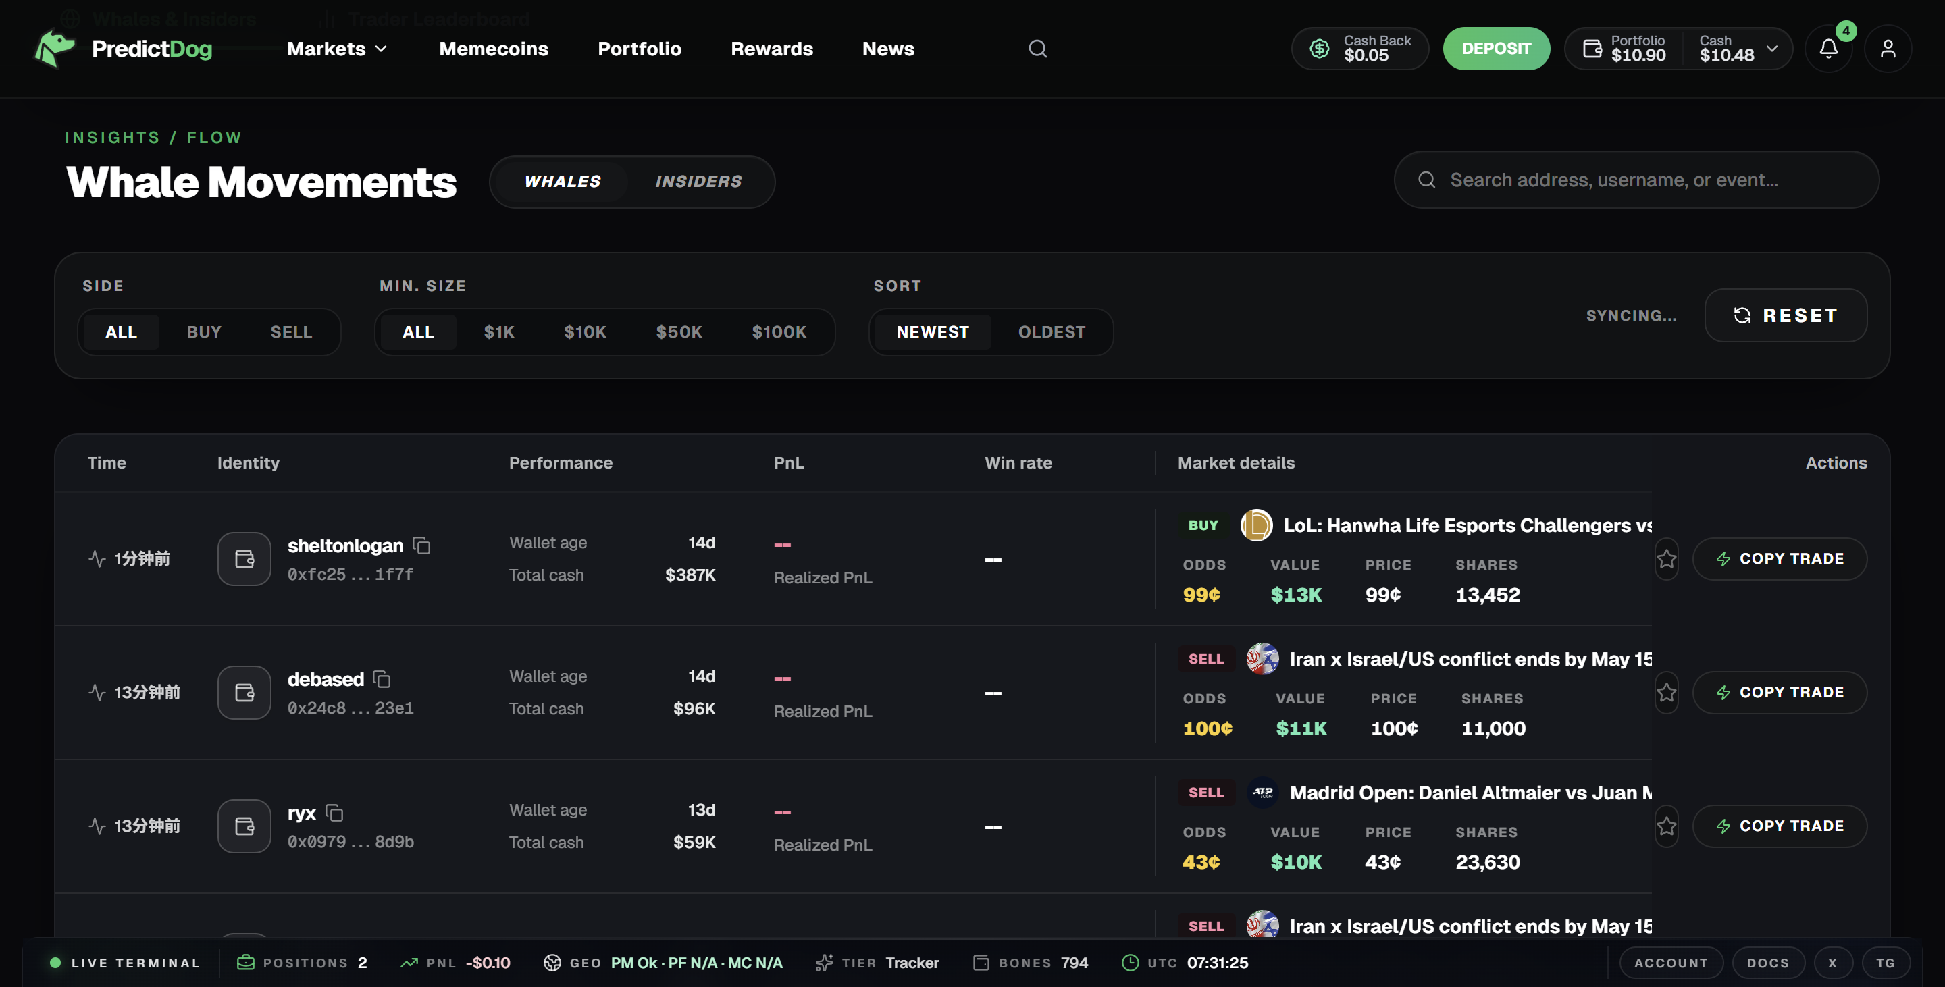Switch to the INSIDERS tab
Viewport: 1945px width, 987px height.
tap(698, 182)
